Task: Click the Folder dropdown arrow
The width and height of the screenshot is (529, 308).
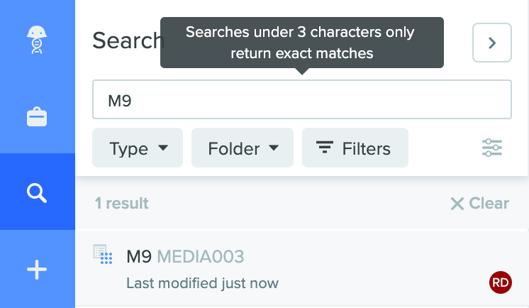Action: click(x=274, y=148)
